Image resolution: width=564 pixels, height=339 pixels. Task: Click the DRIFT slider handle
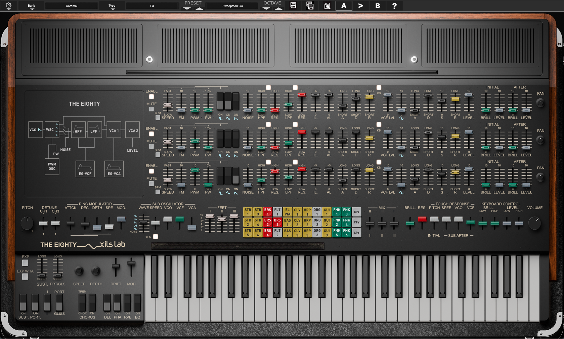click(116, 266)
